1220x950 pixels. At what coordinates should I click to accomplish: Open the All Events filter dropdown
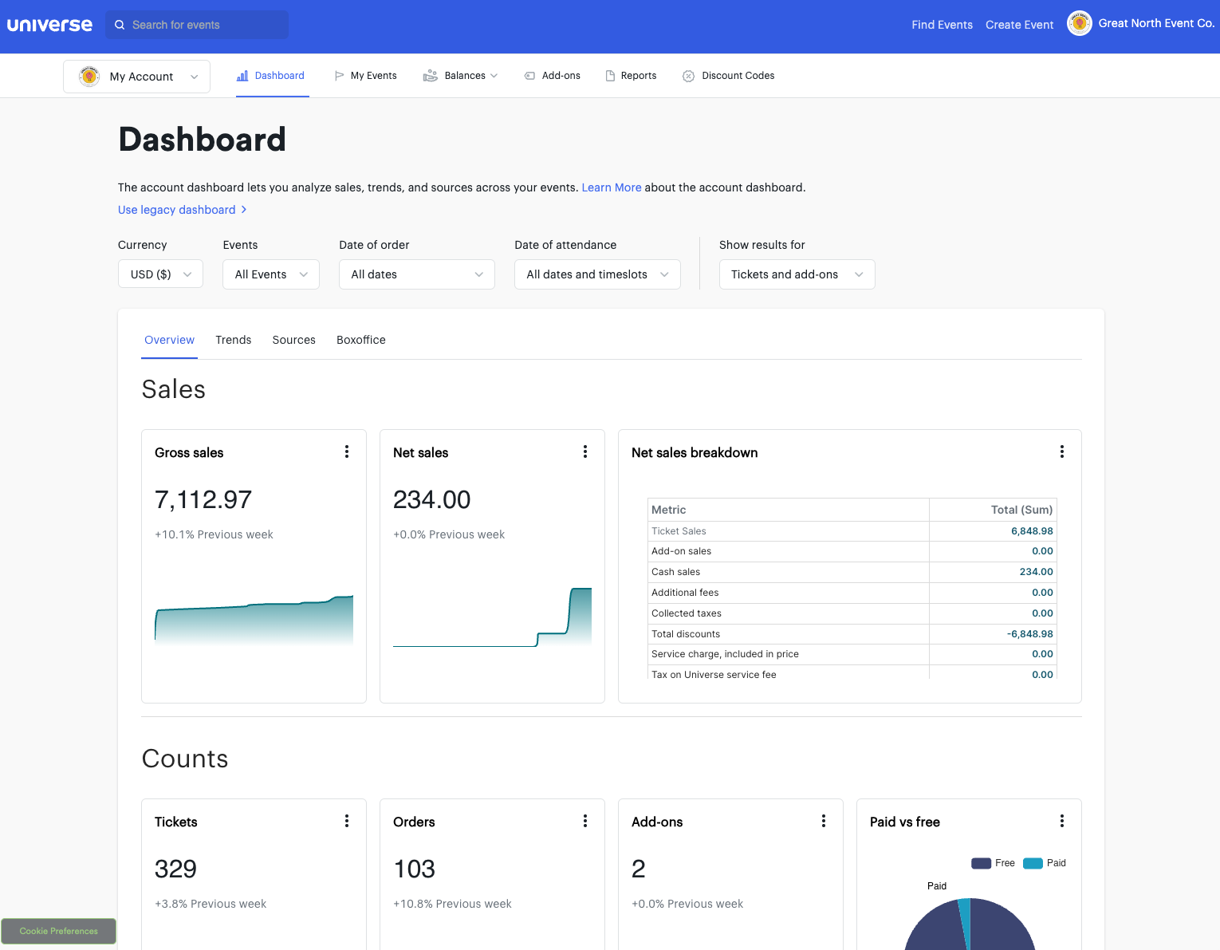(271, 274)
